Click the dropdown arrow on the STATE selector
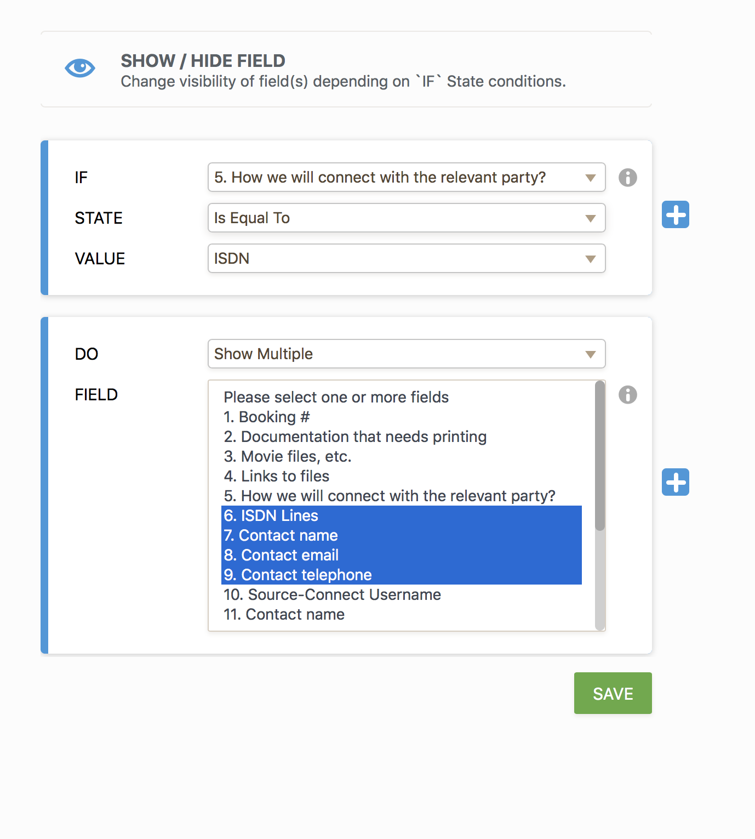 click(x=590, y=218)
